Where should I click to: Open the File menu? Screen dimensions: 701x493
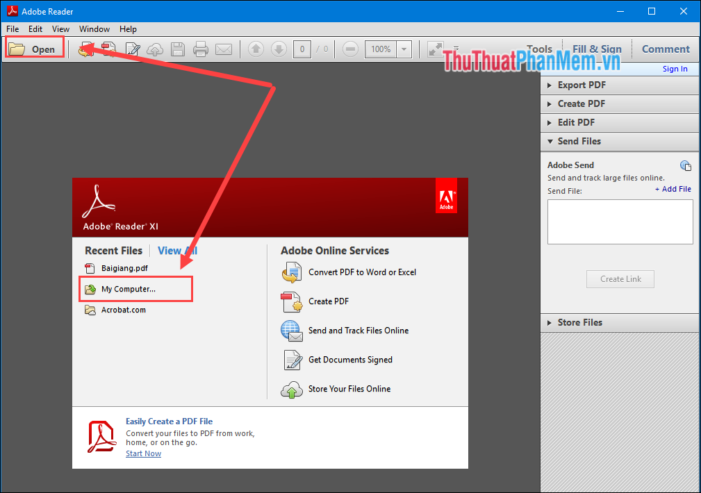point(12,28)
